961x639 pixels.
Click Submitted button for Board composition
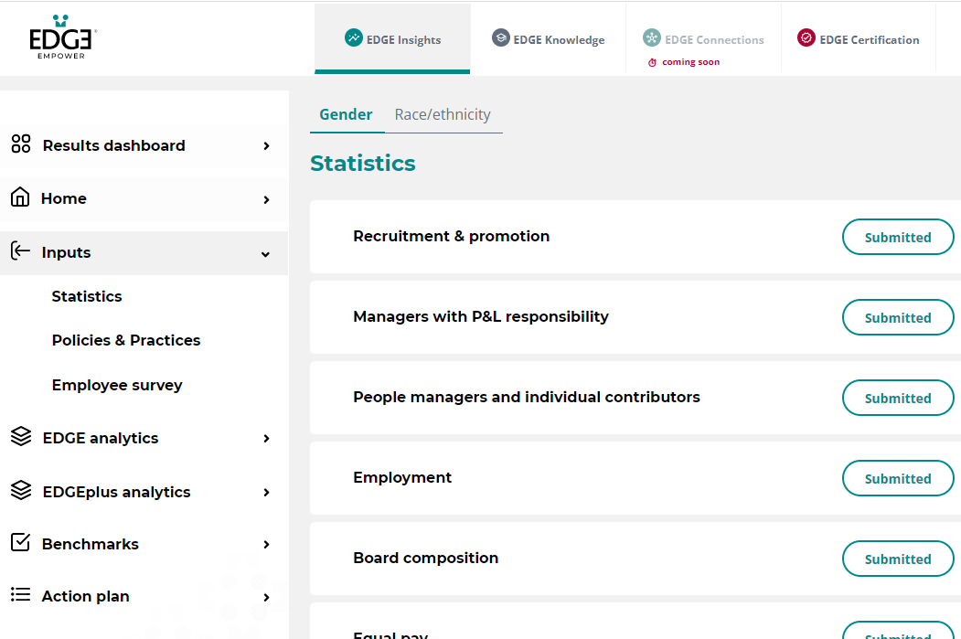(x=898, y=559)
